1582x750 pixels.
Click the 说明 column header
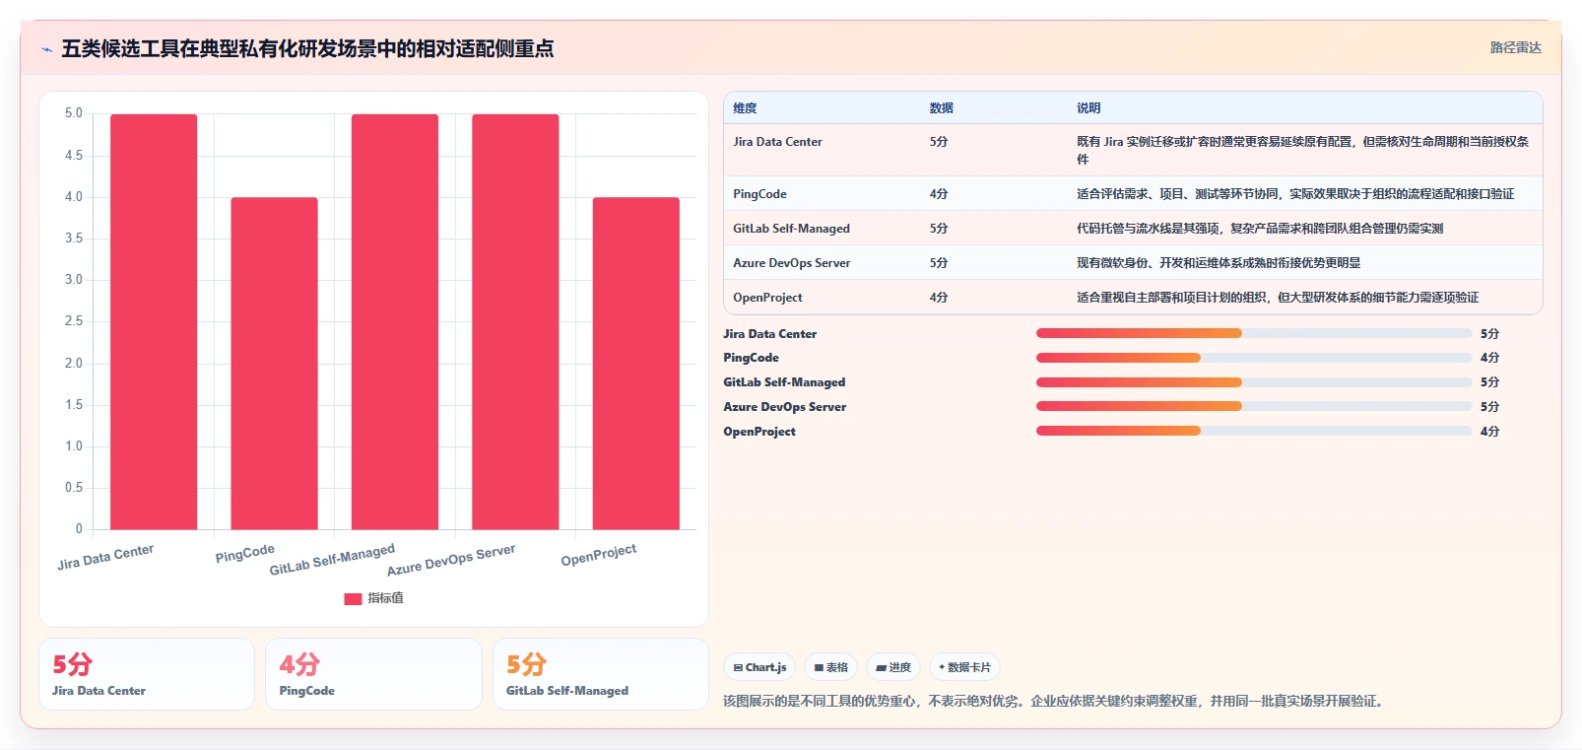point(1088,108)
